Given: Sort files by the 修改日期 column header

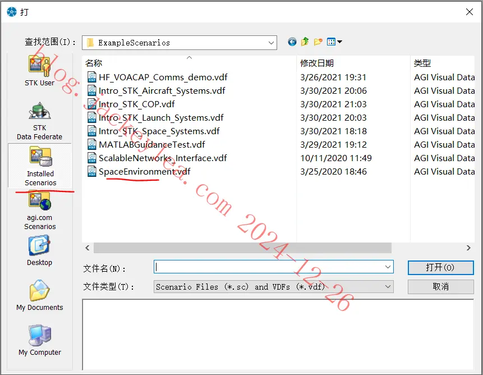Looking at the screenshot, I should (x=317, y=63).
